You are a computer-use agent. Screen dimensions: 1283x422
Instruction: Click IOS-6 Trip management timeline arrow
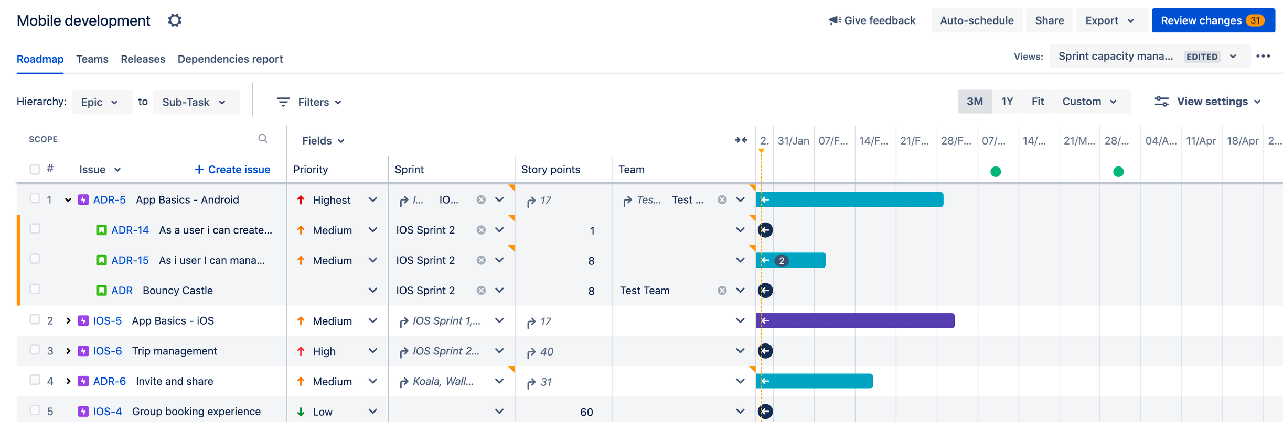tap(765, 351)
